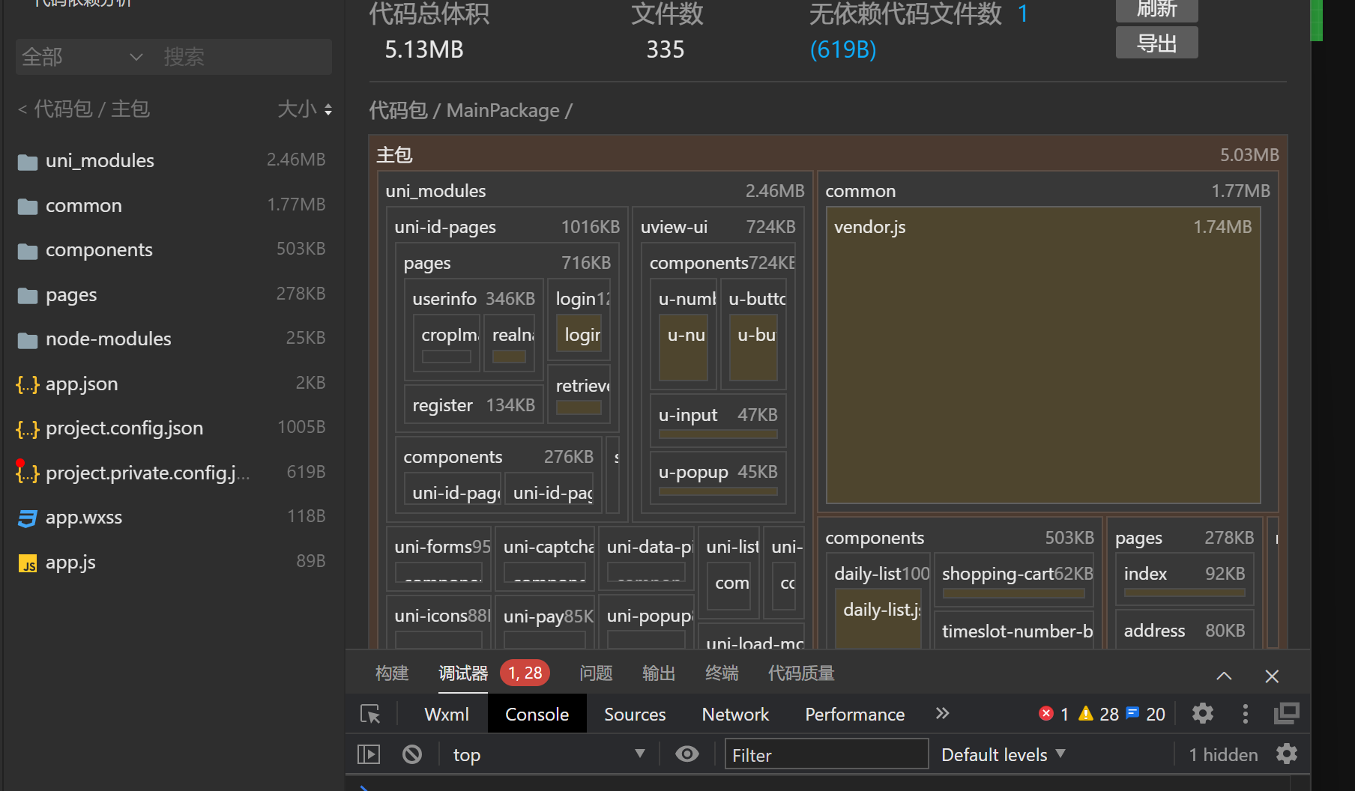Select the index 92KB treemap block
Image resolution: width=1355 pixels, height=791 pixels.
1183,579
